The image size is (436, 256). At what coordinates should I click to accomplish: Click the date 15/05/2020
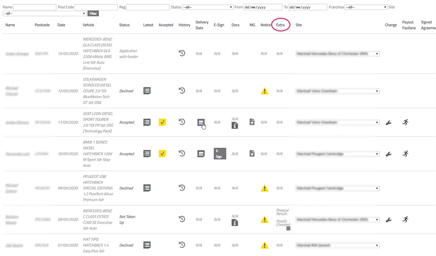coord(68,54)
